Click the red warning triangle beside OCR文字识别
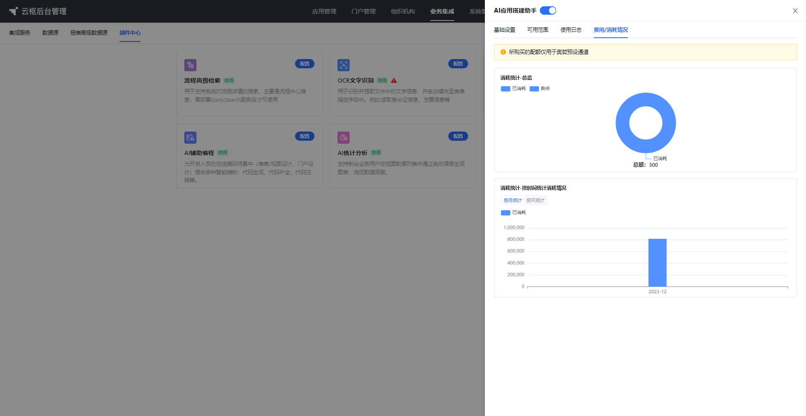This screenshot has width=806, height=416. (x=394, y=80)
